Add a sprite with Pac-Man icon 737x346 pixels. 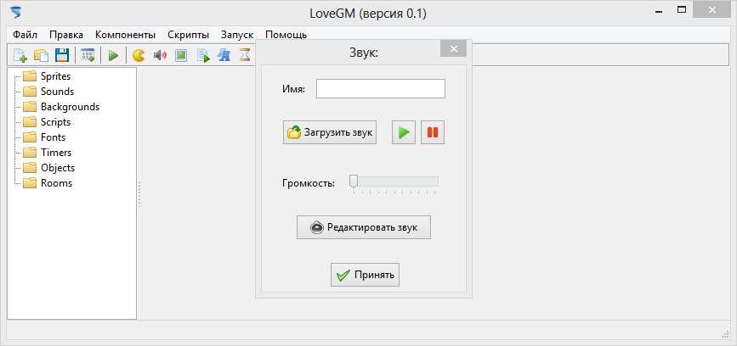pos(139,56)
